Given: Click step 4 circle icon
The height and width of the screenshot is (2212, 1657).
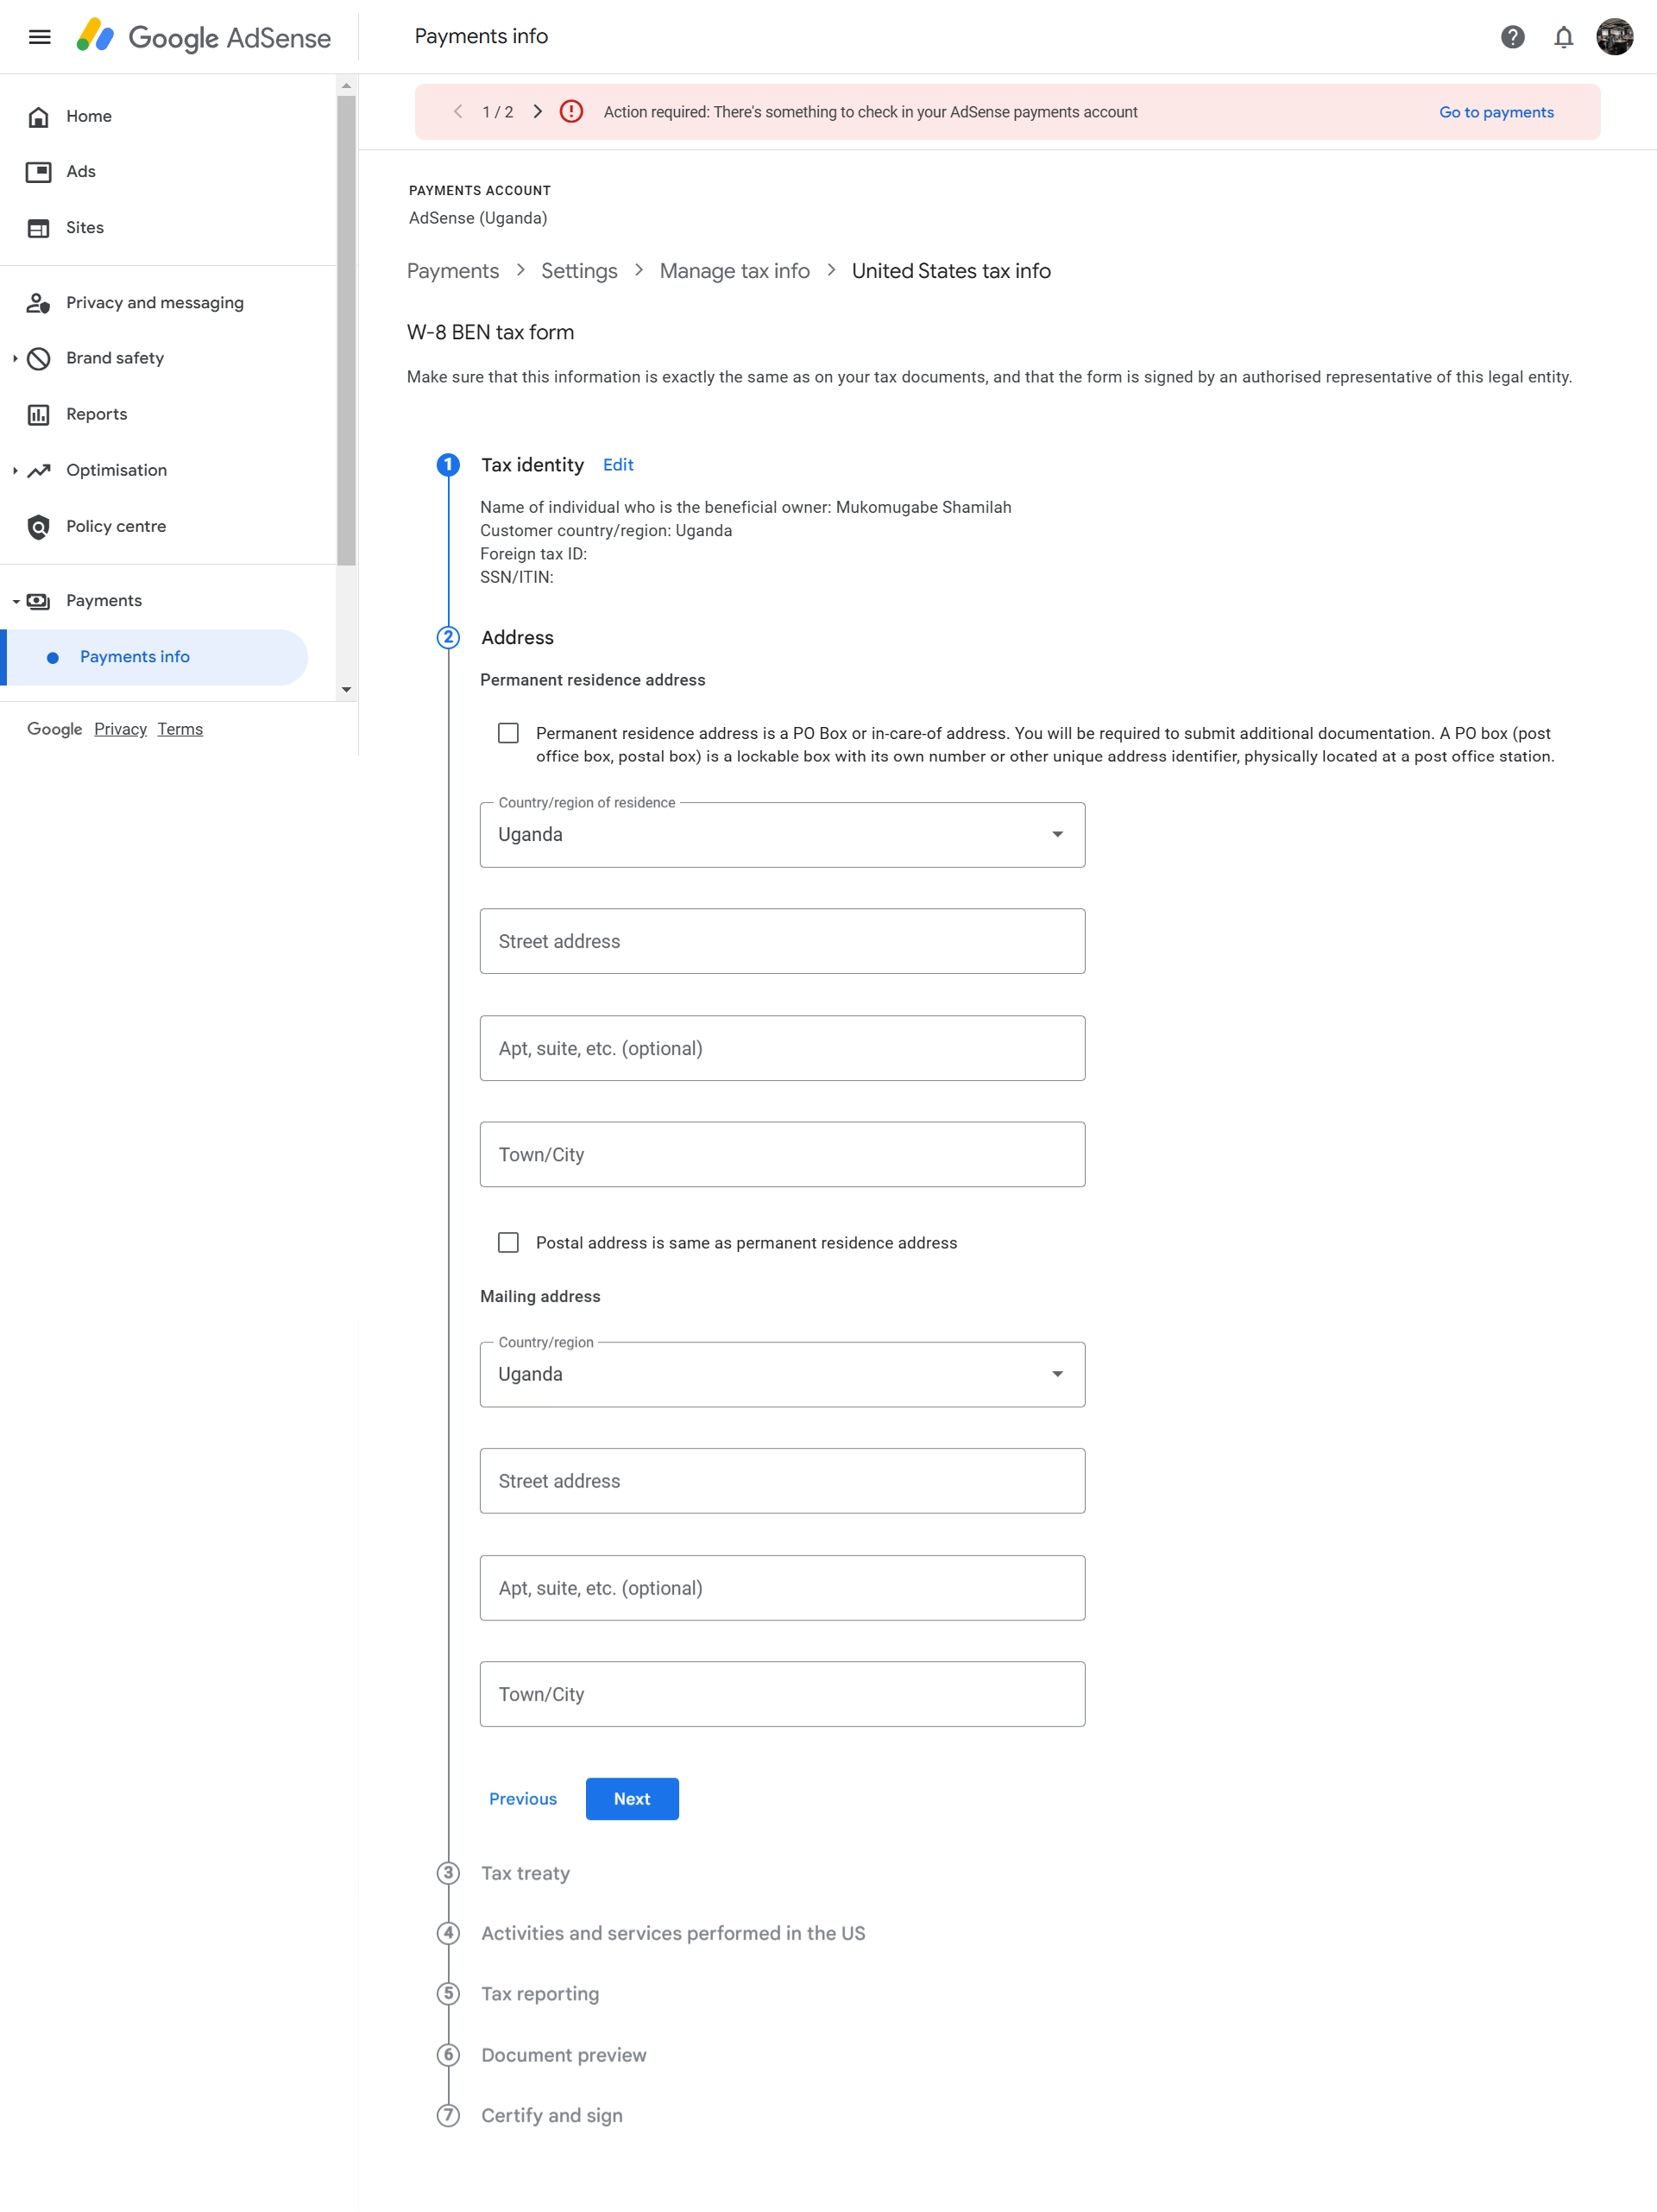Looking at the screenshot, I should point(448,1933).
